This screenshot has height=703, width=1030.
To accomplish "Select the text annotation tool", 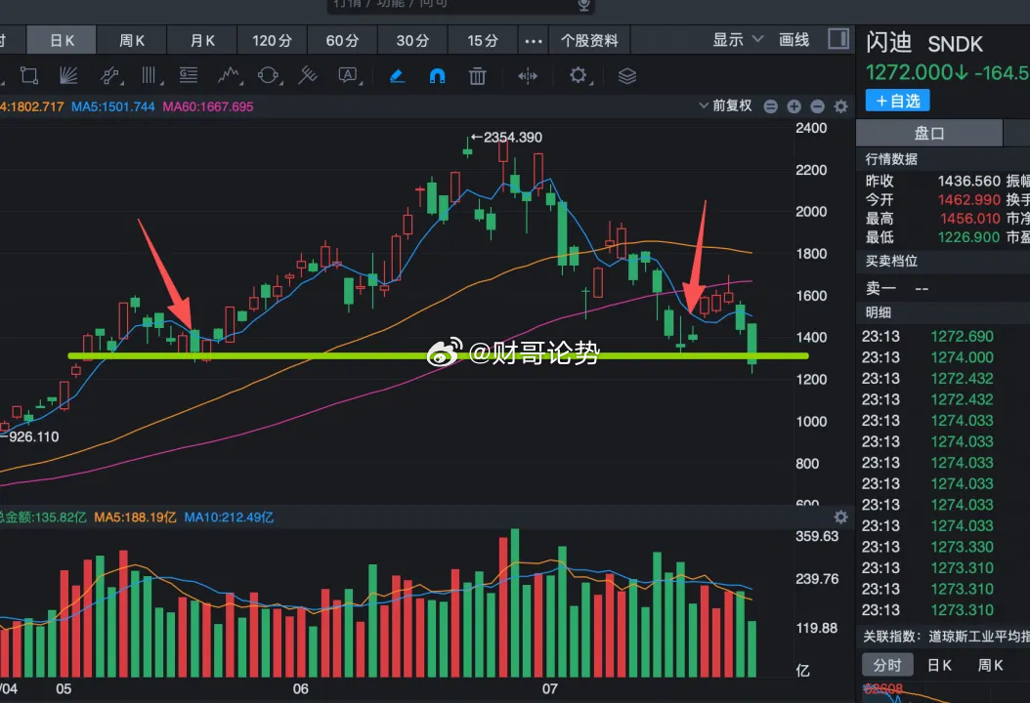I will click(x=348, y=75).
